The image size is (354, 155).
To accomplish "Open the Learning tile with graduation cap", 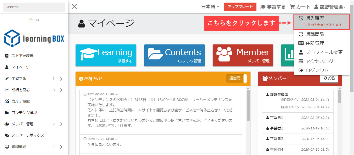I will tap(106, 55).
